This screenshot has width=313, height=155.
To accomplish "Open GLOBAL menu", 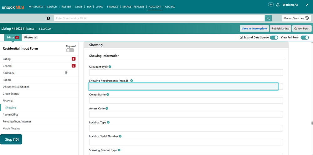I will click(170, 7).
